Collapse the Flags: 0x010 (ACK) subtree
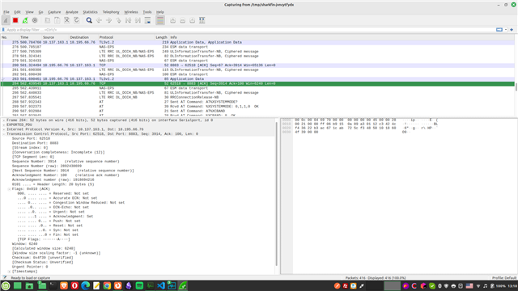518x291 pixels. click(x=9, y=189)
